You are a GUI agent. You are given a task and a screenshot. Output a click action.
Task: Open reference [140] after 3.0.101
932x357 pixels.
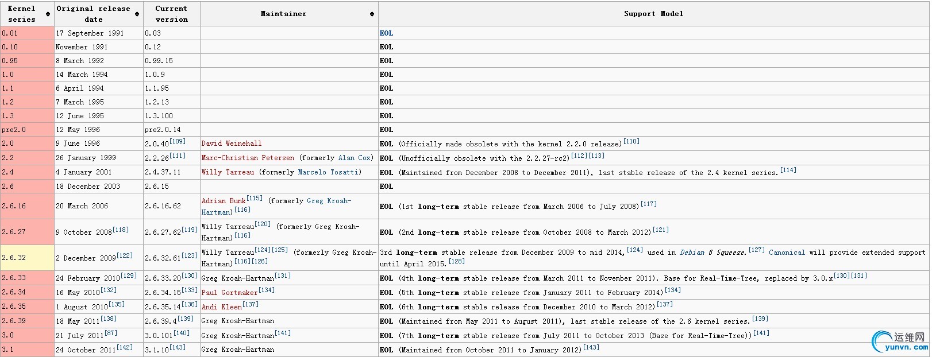[182, 333]
